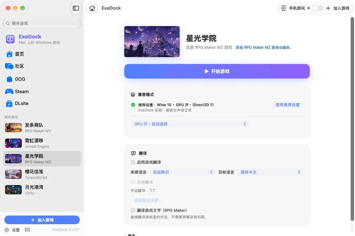Select 星光学院 in the sidebar list
Viewport: 355px width, 236px height.
point(42,159)
